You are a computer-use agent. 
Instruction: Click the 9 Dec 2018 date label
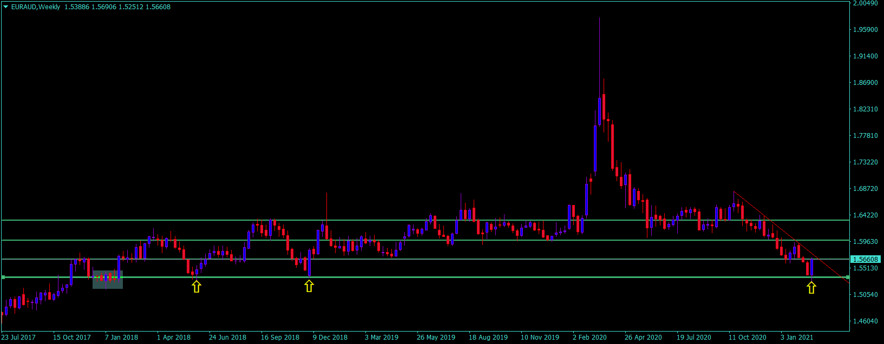coord(330,338)
